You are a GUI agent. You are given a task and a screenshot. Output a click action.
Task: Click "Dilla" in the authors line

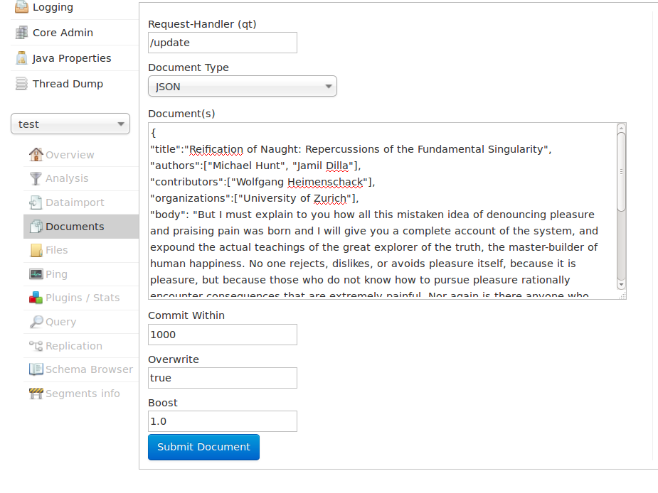[x=337, y=166]
